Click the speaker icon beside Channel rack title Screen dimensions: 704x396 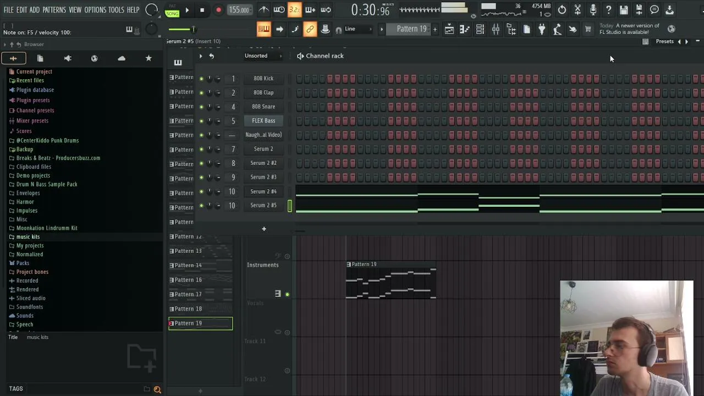(300, 56)
